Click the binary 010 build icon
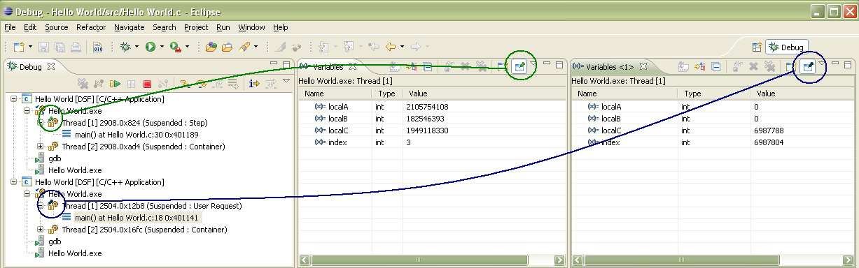The image size is (859, 268). coord(98,47)
